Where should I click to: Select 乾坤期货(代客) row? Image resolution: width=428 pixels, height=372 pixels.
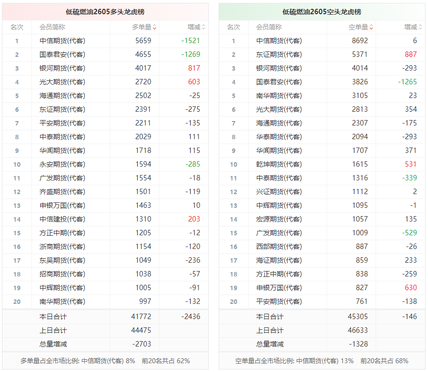(322, 164)
